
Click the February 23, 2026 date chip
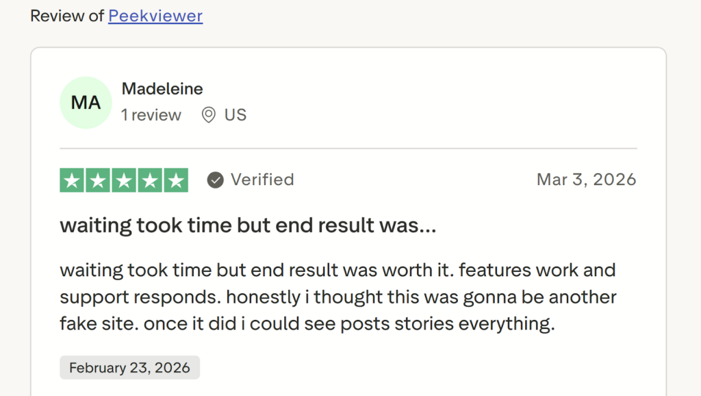click(129, 367)
